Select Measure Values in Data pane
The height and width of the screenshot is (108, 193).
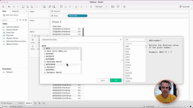(x=12, y=44)
